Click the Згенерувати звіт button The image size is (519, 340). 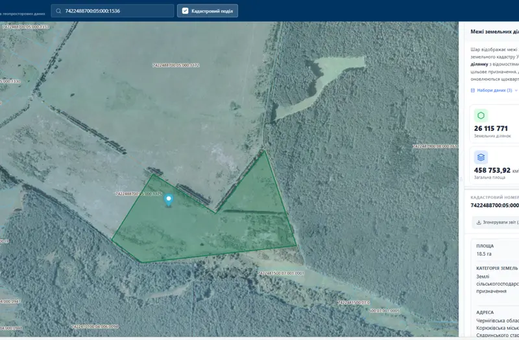[496, 222]
